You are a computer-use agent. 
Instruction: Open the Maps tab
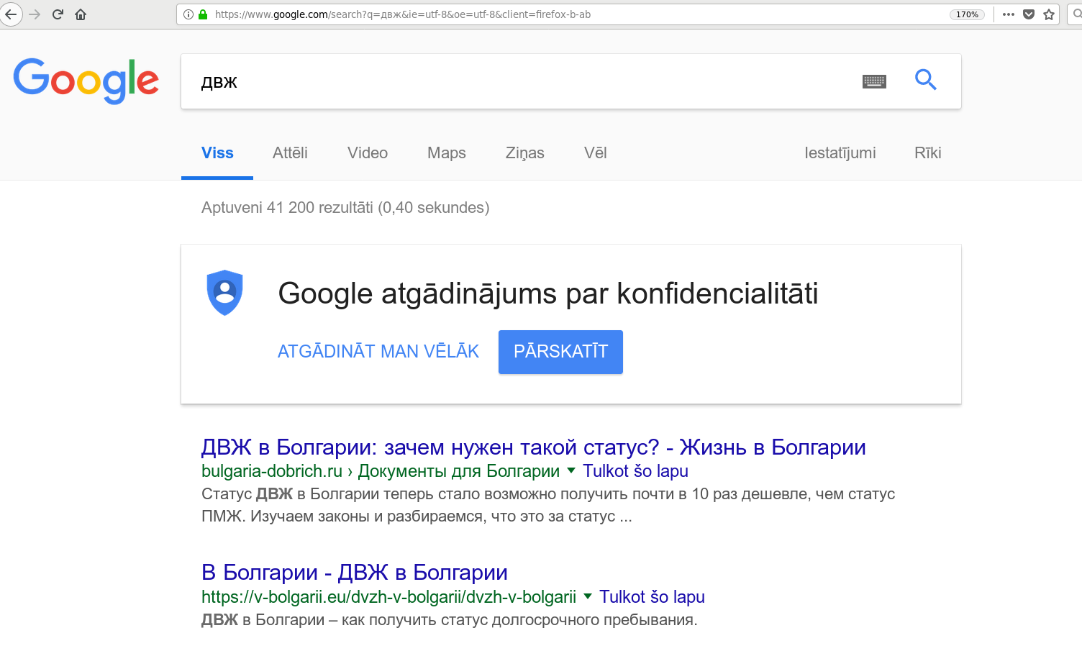point(447,153)
